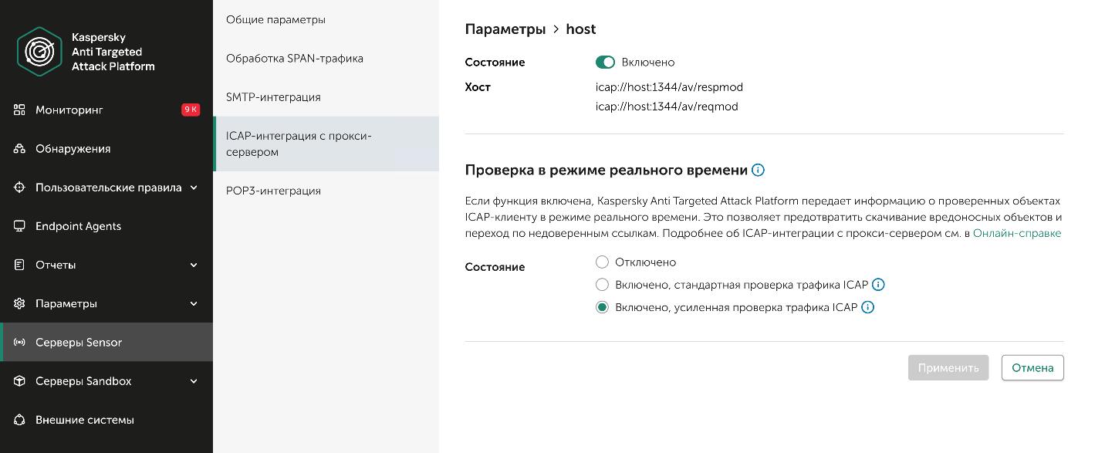Click the Обнаружения sidebar icon

[x=20, y=148]
